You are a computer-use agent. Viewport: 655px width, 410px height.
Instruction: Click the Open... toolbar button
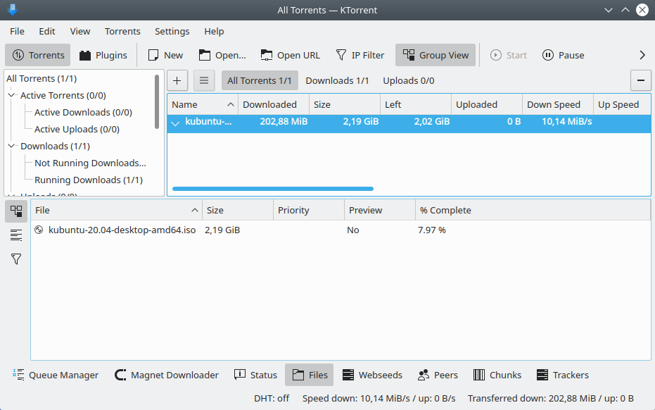tap(222, 55)
